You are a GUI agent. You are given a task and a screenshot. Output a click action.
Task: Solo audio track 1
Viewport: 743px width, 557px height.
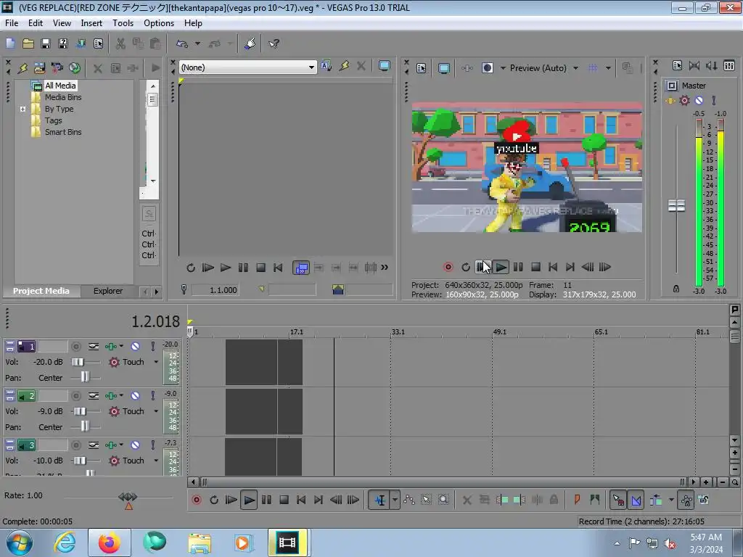pos(152,347)
